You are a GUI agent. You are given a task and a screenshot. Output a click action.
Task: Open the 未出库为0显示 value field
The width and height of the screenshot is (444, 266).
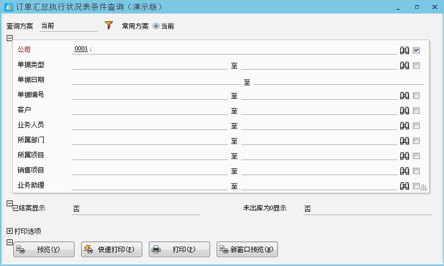click(367, 209)
